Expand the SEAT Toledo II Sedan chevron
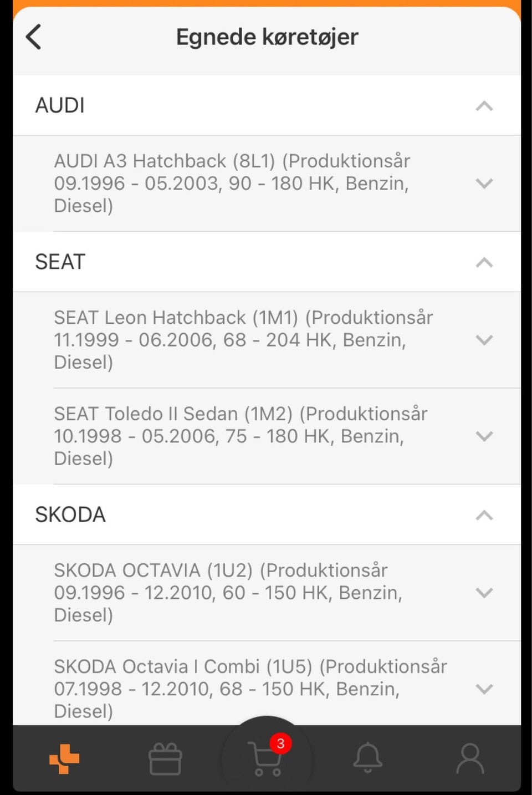Screen dimensions: 532x795 pyautogui.click(x=484, y=436)
